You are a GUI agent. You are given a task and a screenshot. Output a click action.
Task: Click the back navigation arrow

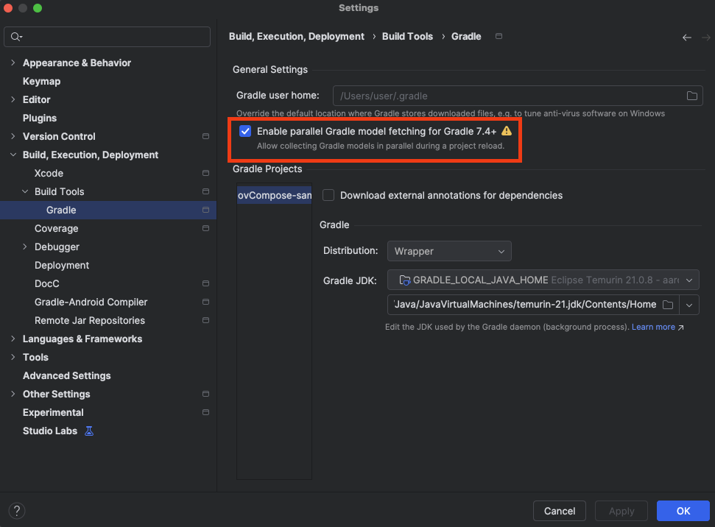click(x=686, y=37)
